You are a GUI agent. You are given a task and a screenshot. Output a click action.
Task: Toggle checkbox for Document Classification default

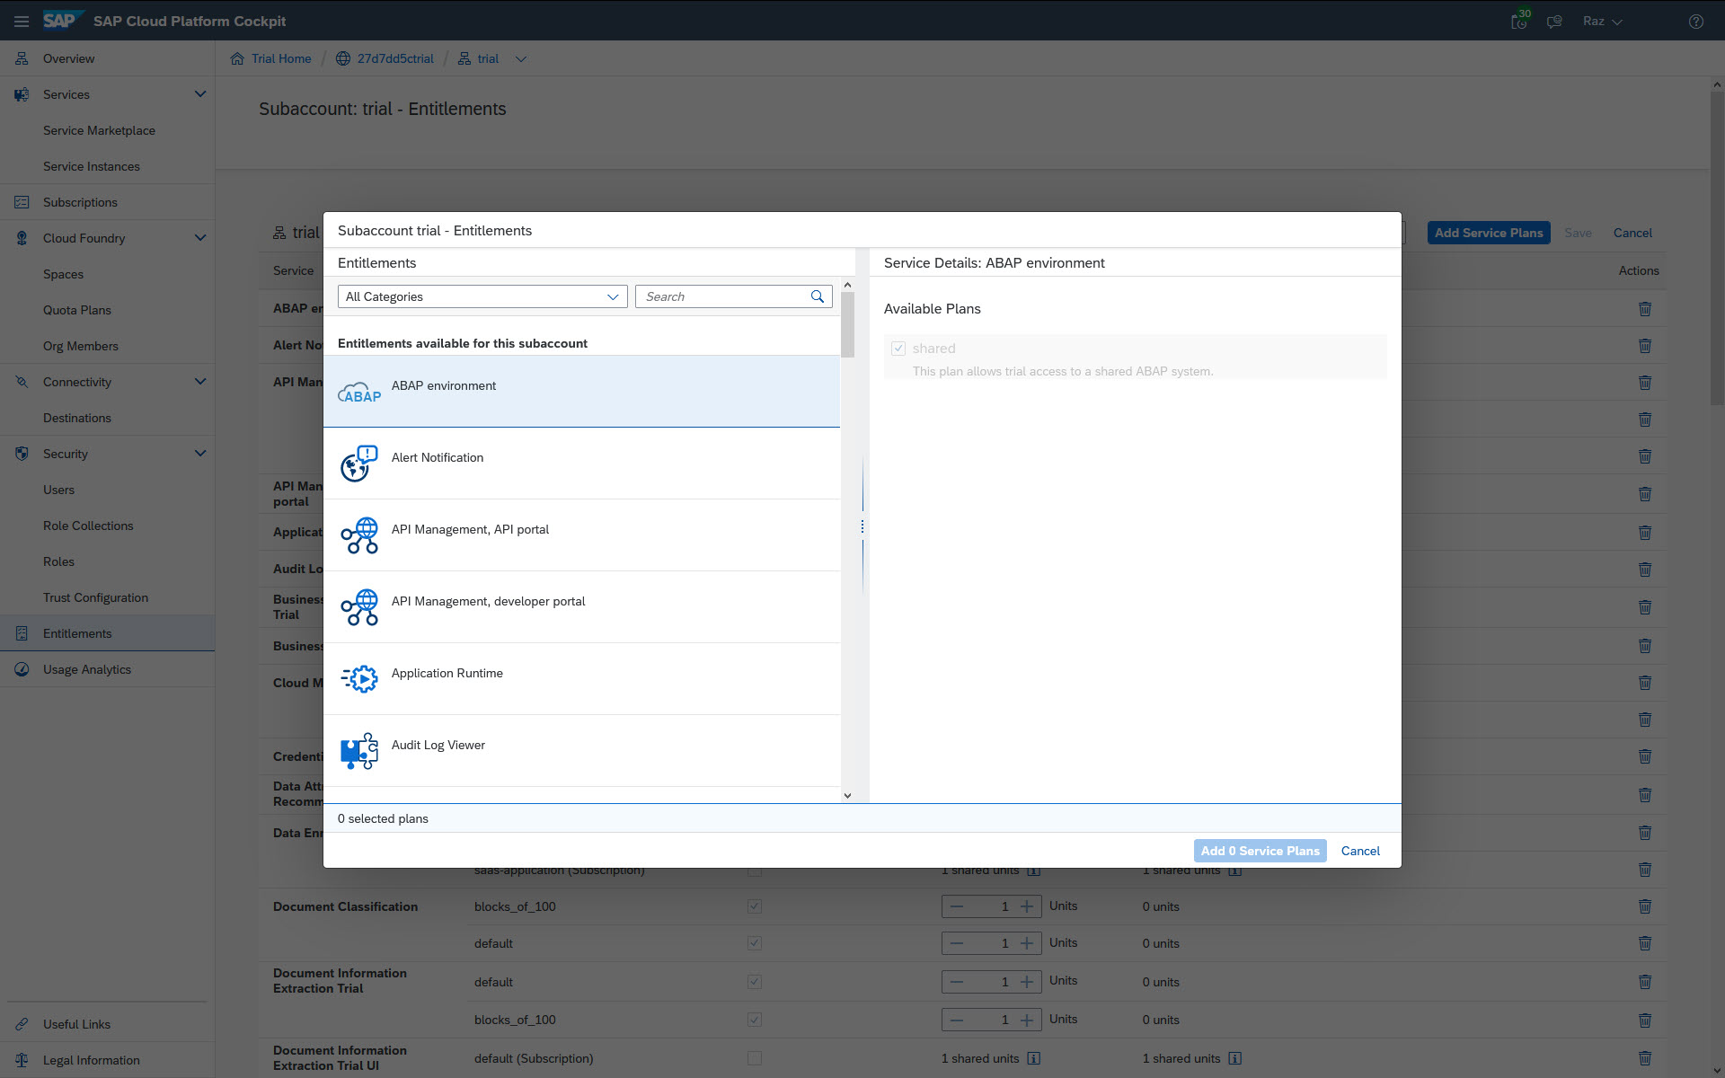pos(755,943)
